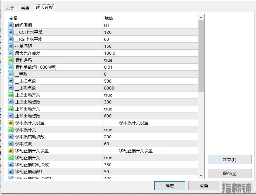The image size is (256, 195).
Task: Click the icon beside 止盈出场点数
Action: click(x=11, y=116)
